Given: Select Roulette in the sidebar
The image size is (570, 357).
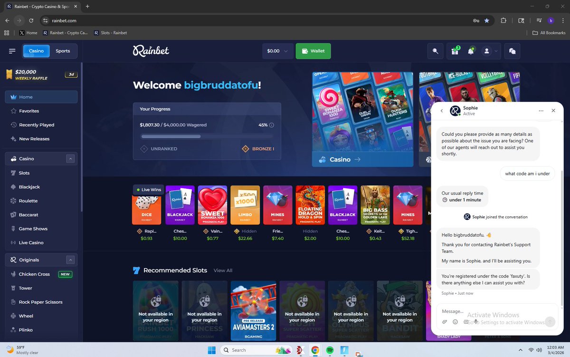Looking at the screenshot, I should [41, 201].
